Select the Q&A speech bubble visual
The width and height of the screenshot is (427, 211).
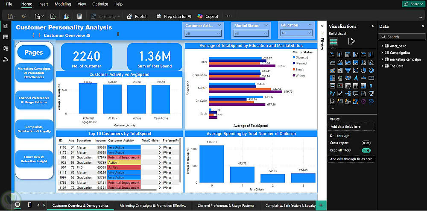[356, 94]
